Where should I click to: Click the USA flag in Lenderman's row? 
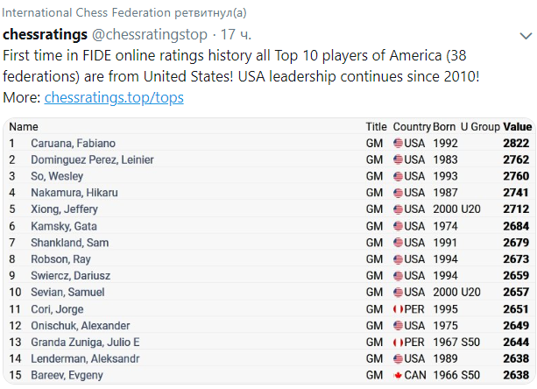pyautogui.click(x=398, y=359)
